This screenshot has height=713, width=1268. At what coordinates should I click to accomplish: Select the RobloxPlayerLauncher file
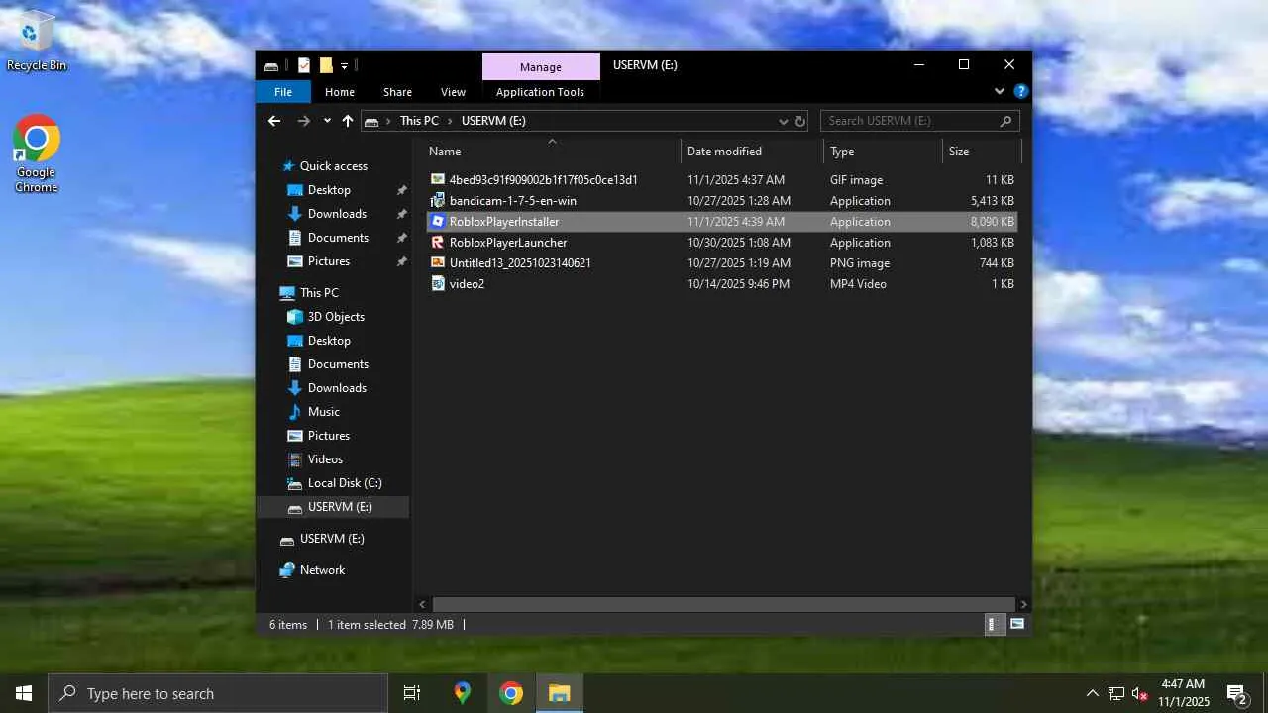click(x=722, y=243)
